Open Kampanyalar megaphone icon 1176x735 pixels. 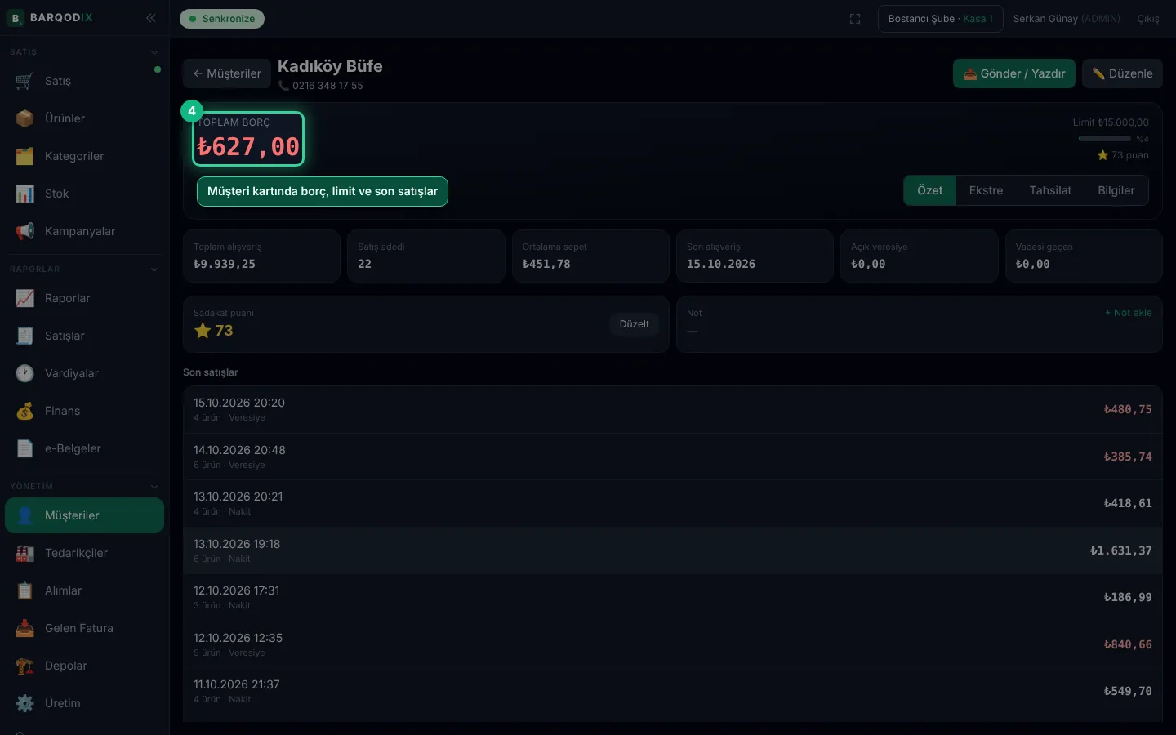(24, 231)
